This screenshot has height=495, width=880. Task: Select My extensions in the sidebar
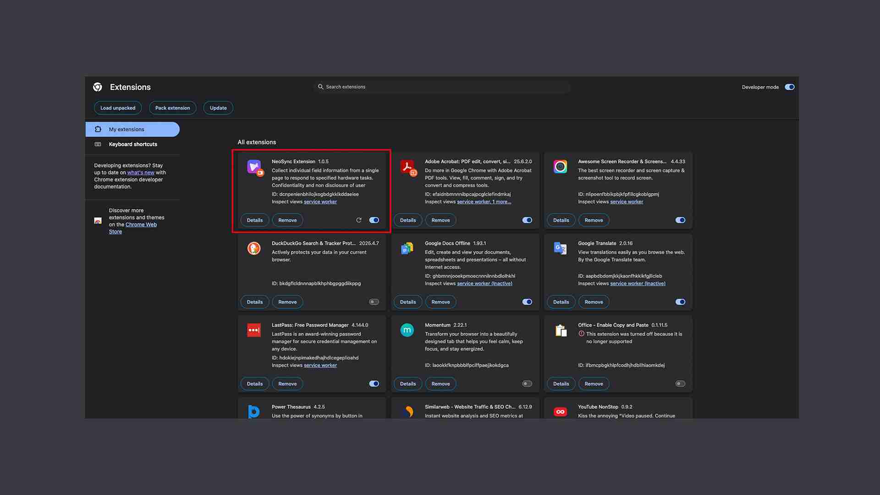coord(132,129)
